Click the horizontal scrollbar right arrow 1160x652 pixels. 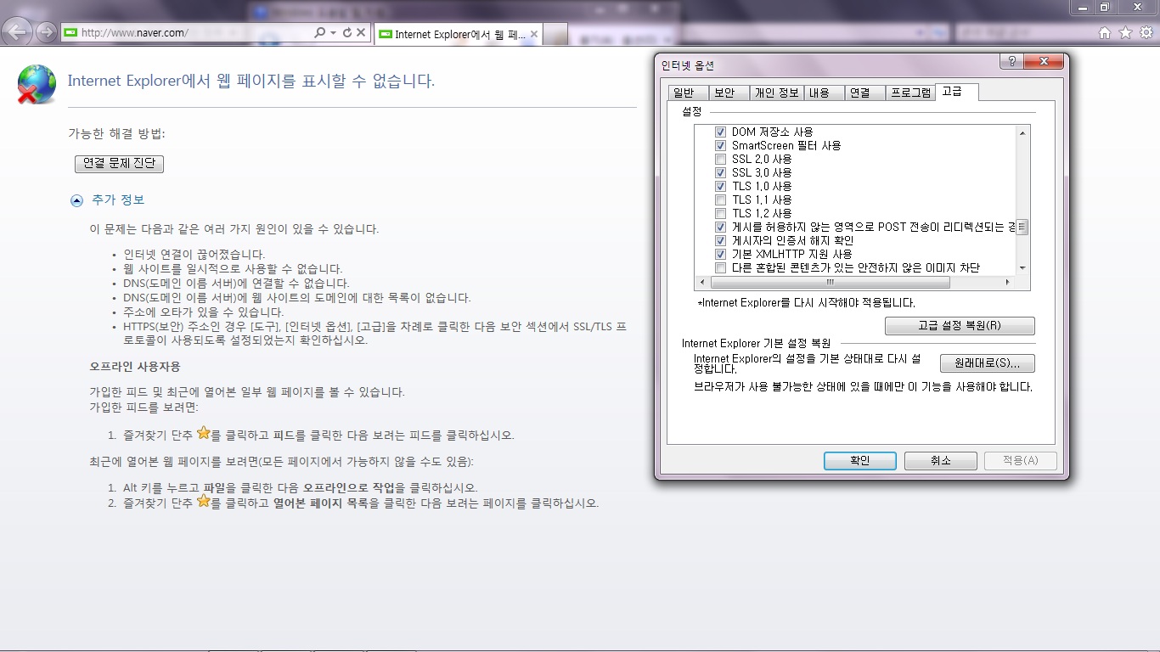[x=1008, y=283]
